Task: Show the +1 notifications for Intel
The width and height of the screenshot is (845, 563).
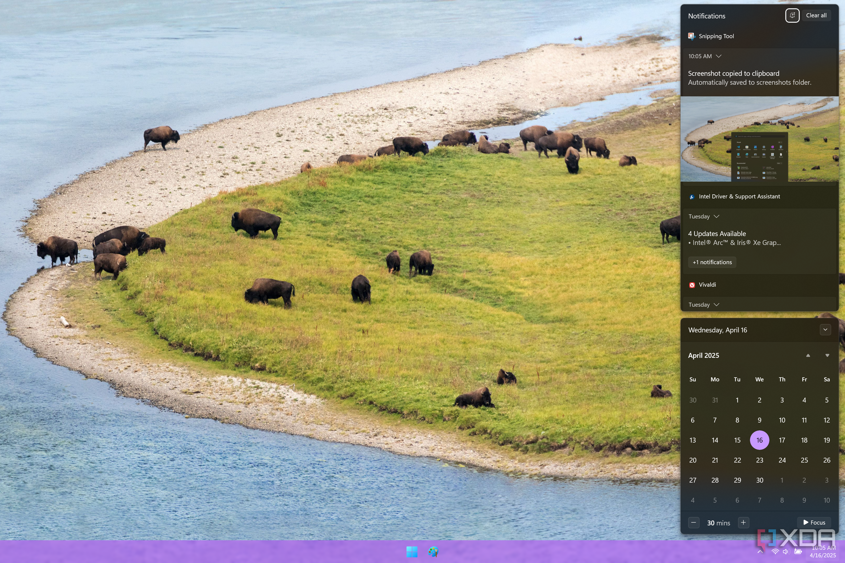Action: tap(712, 262)
